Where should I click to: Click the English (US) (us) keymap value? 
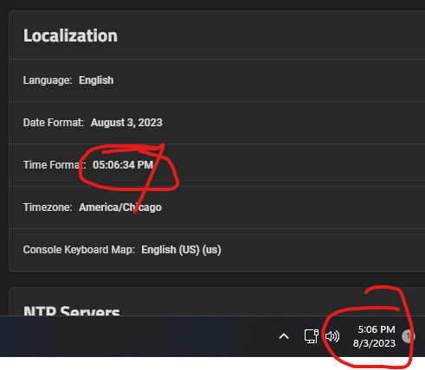point(181,250)
